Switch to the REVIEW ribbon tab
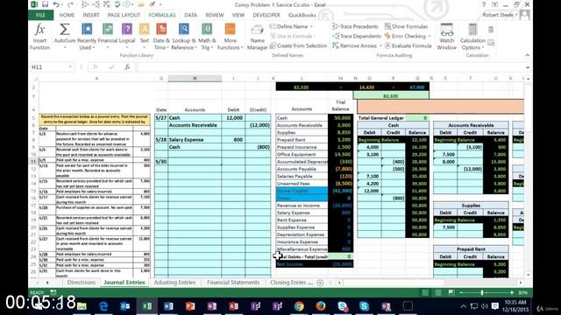This screenshot has height=315, width=561. [214, 15]
